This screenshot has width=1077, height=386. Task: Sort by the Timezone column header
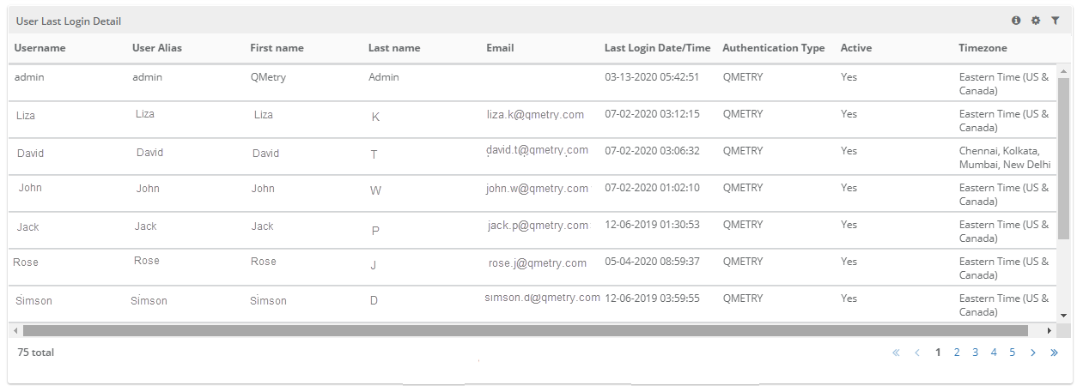[x=983, y=48]
